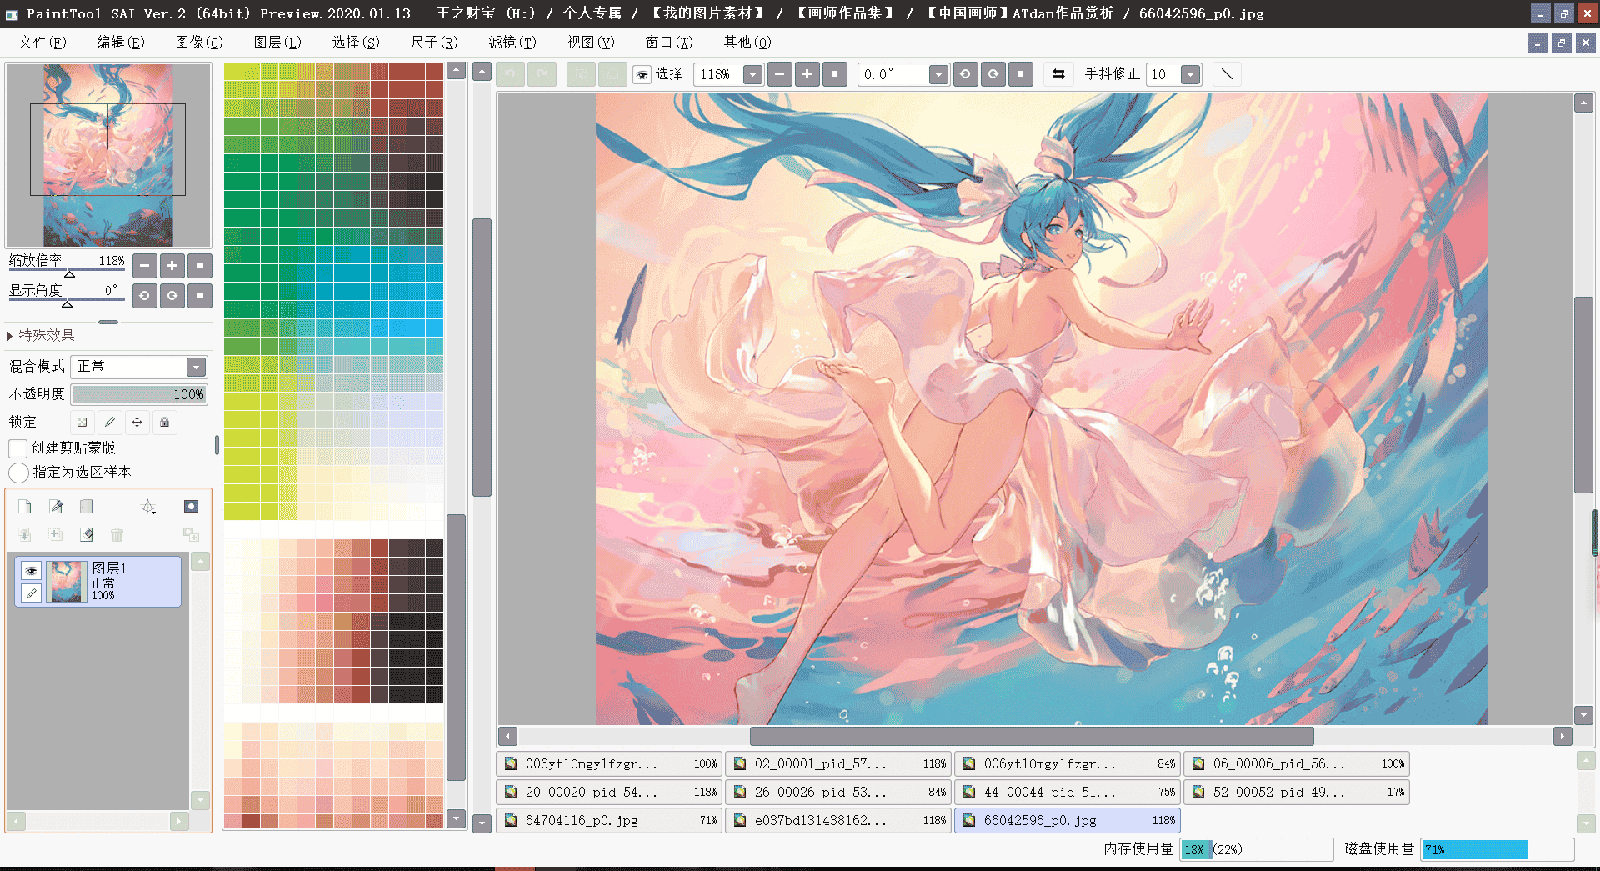The image size is (1600, 871).
Task: Enable the 创建剪贴蒙版 checkbox
Action: (17, 448)
